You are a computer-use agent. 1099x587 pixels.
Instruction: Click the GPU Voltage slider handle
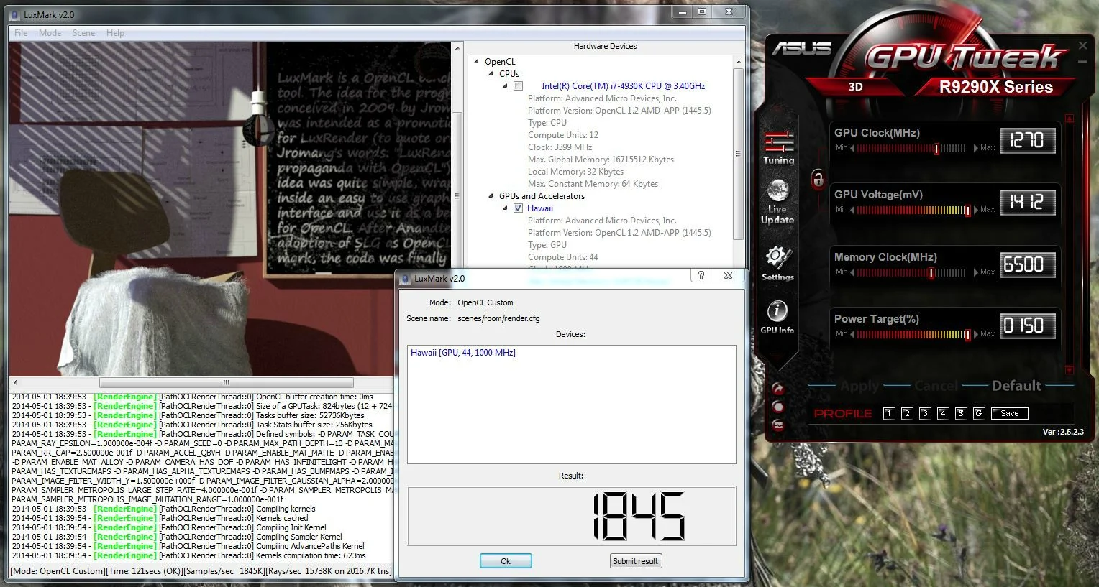967,211
